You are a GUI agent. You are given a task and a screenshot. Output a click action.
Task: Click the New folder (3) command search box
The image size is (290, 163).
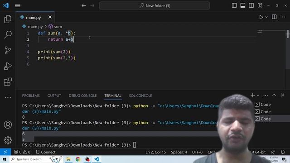pos(155,6)
